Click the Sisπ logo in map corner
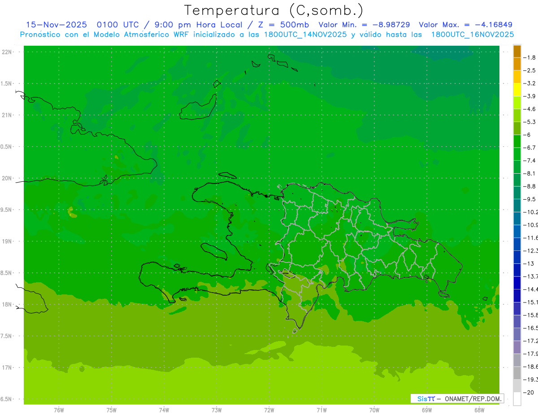The image size is (538, 416). point(425,398)
